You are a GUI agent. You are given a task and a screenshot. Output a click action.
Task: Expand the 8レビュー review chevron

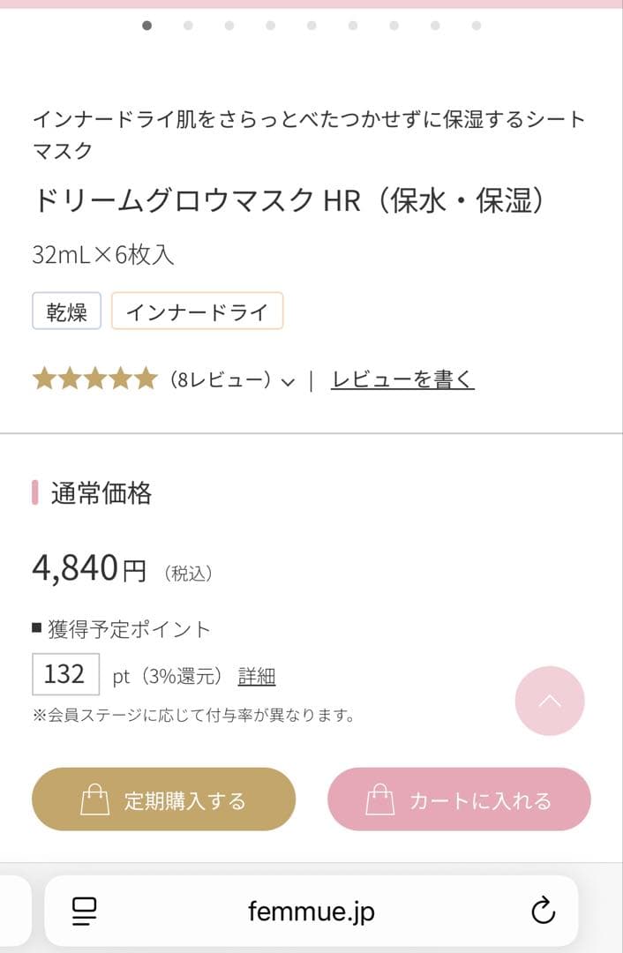(287, 381)
